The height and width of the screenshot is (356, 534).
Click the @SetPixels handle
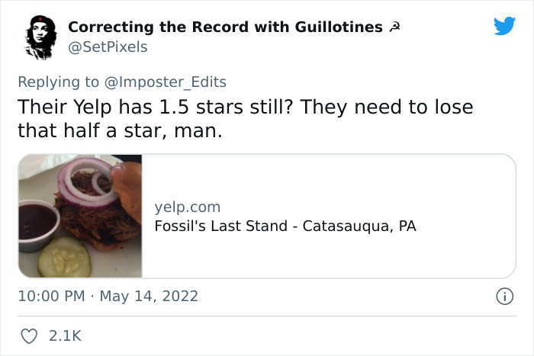click(x=108, y=47)
